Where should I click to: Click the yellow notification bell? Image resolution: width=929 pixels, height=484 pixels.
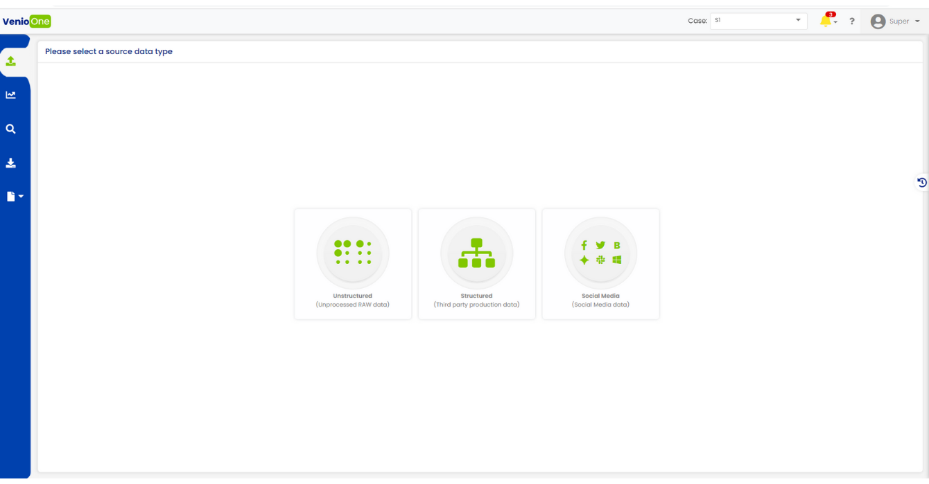[x=825, y=21]
